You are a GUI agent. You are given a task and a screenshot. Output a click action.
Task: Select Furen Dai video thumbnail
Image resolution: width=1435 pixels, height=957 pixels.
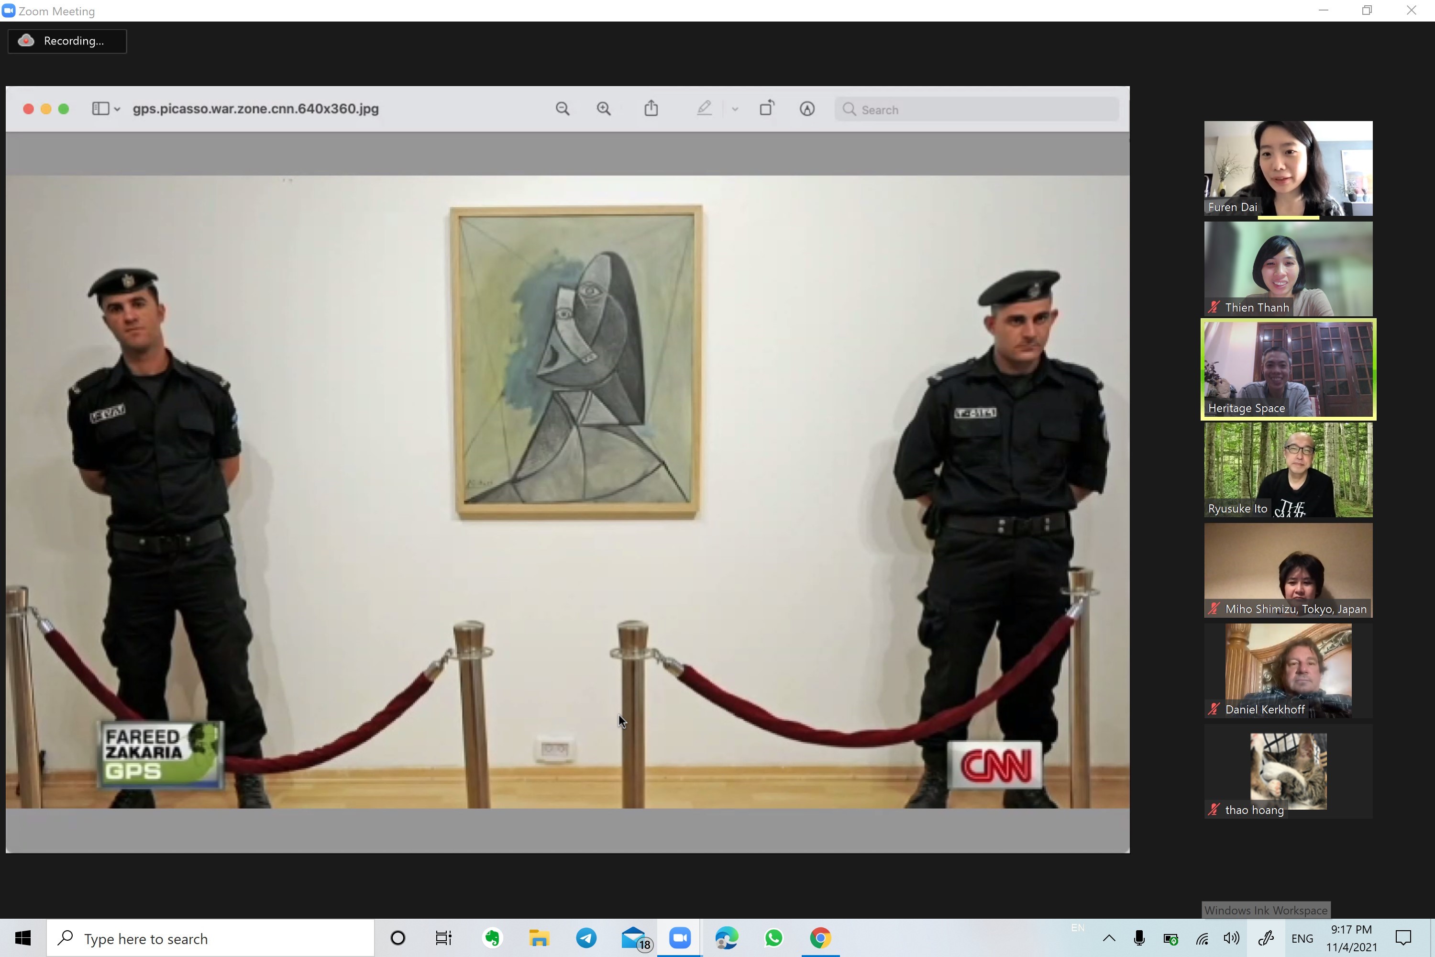pyautogui.click(x=1288, y=168)
